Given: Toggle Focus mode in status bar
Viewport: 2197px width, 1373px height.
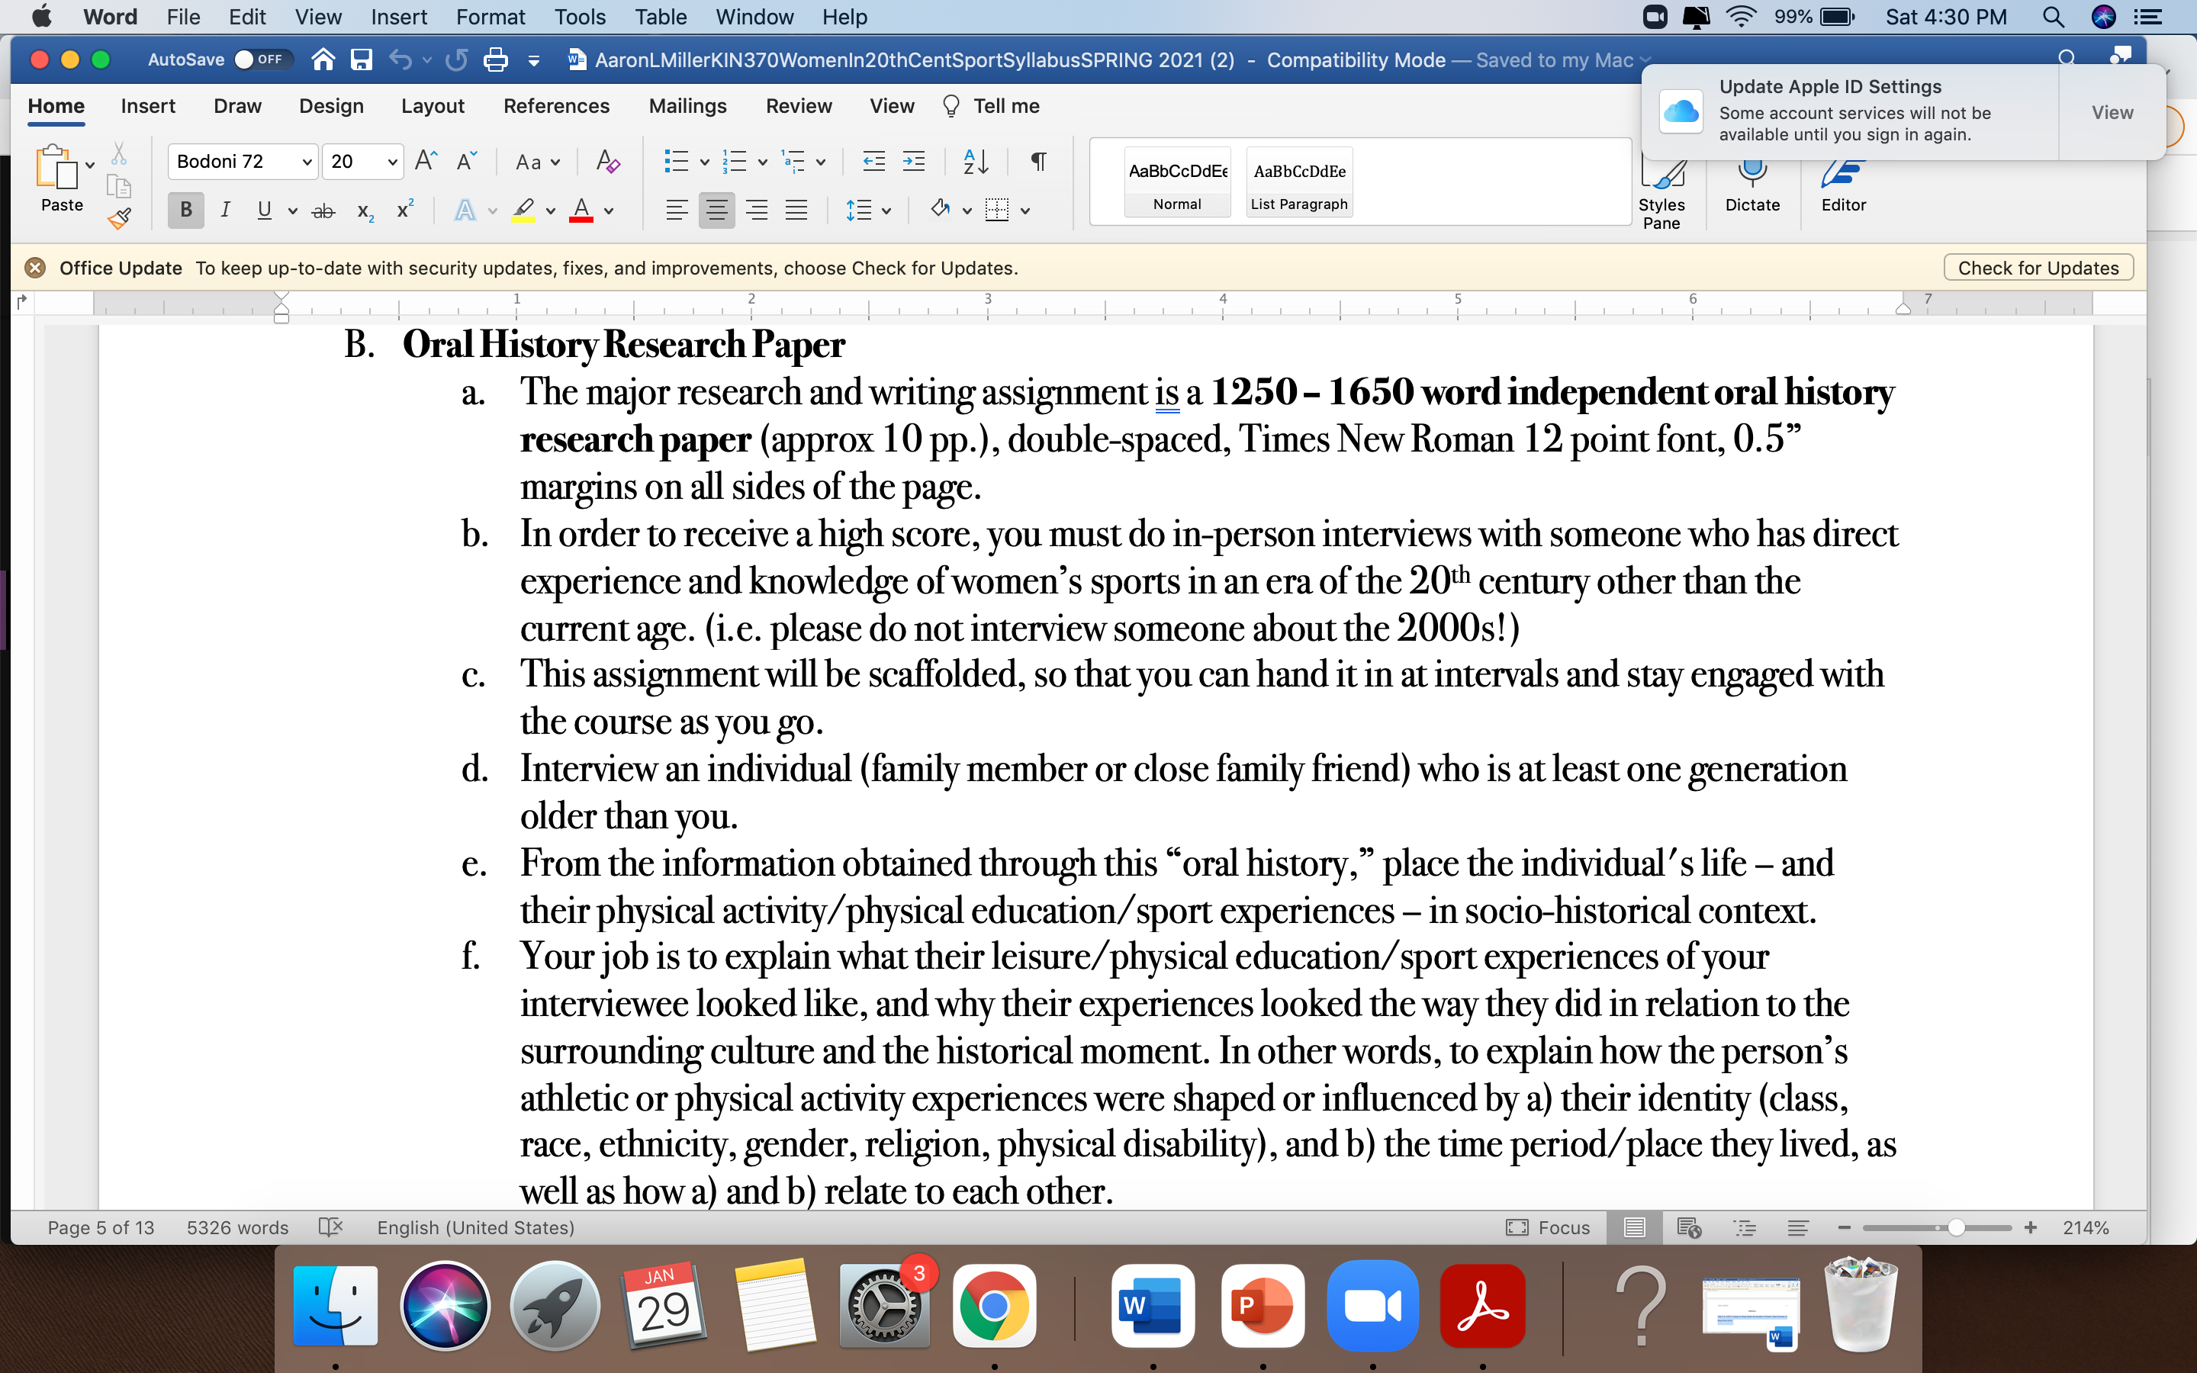Looking at the screenshot, I should [x=1548, y=1228].
